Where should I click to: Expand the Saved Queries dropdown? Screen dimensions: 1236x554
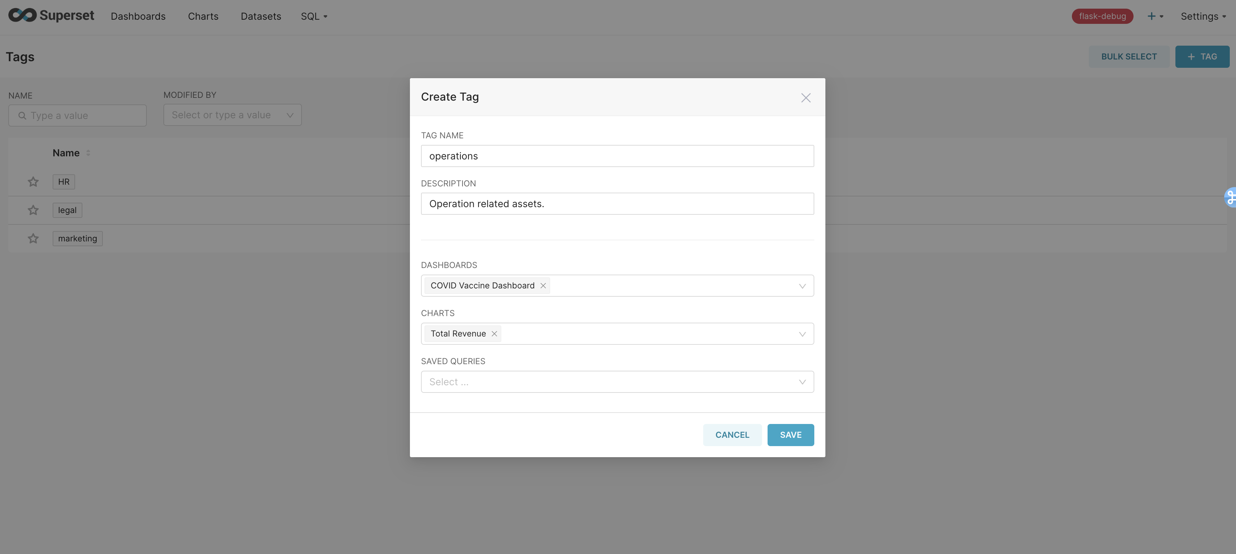(x=802, y=382)
